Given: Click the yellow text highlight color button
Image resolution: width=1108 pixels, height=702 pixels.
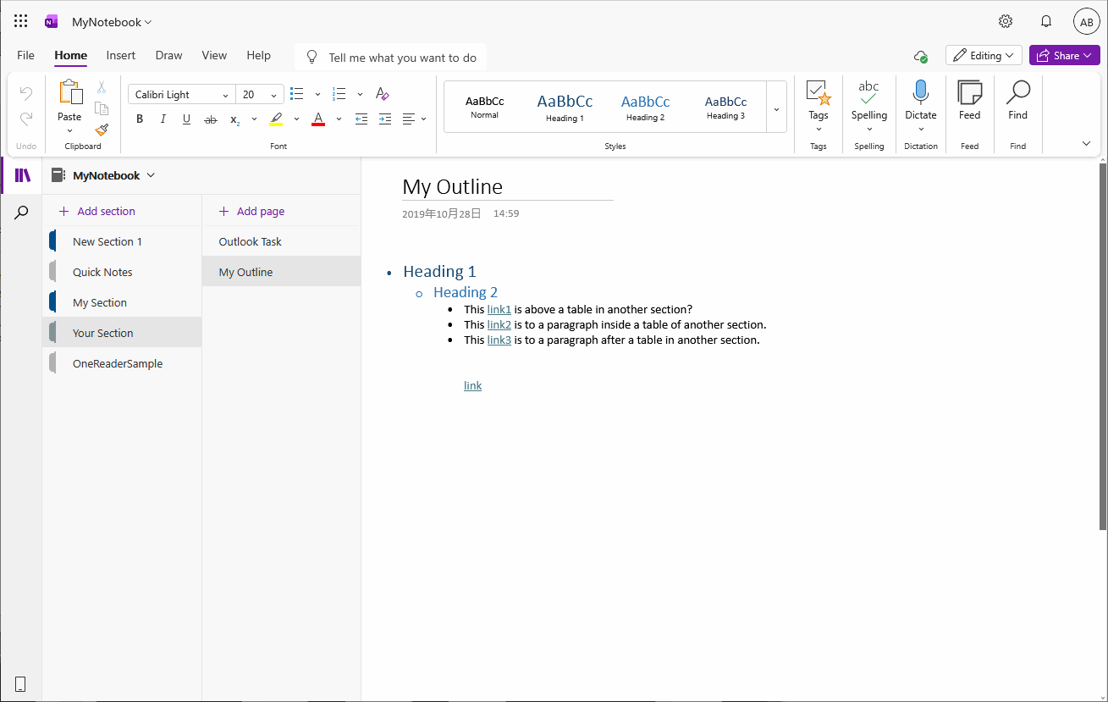Looking at the screenshot, I should point(276,119).
